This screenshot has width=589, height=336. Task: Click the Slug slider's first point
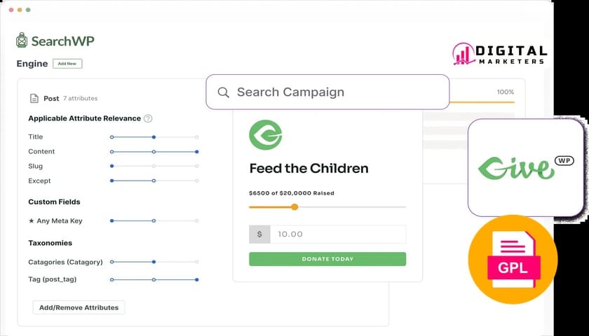pos(111,166)
